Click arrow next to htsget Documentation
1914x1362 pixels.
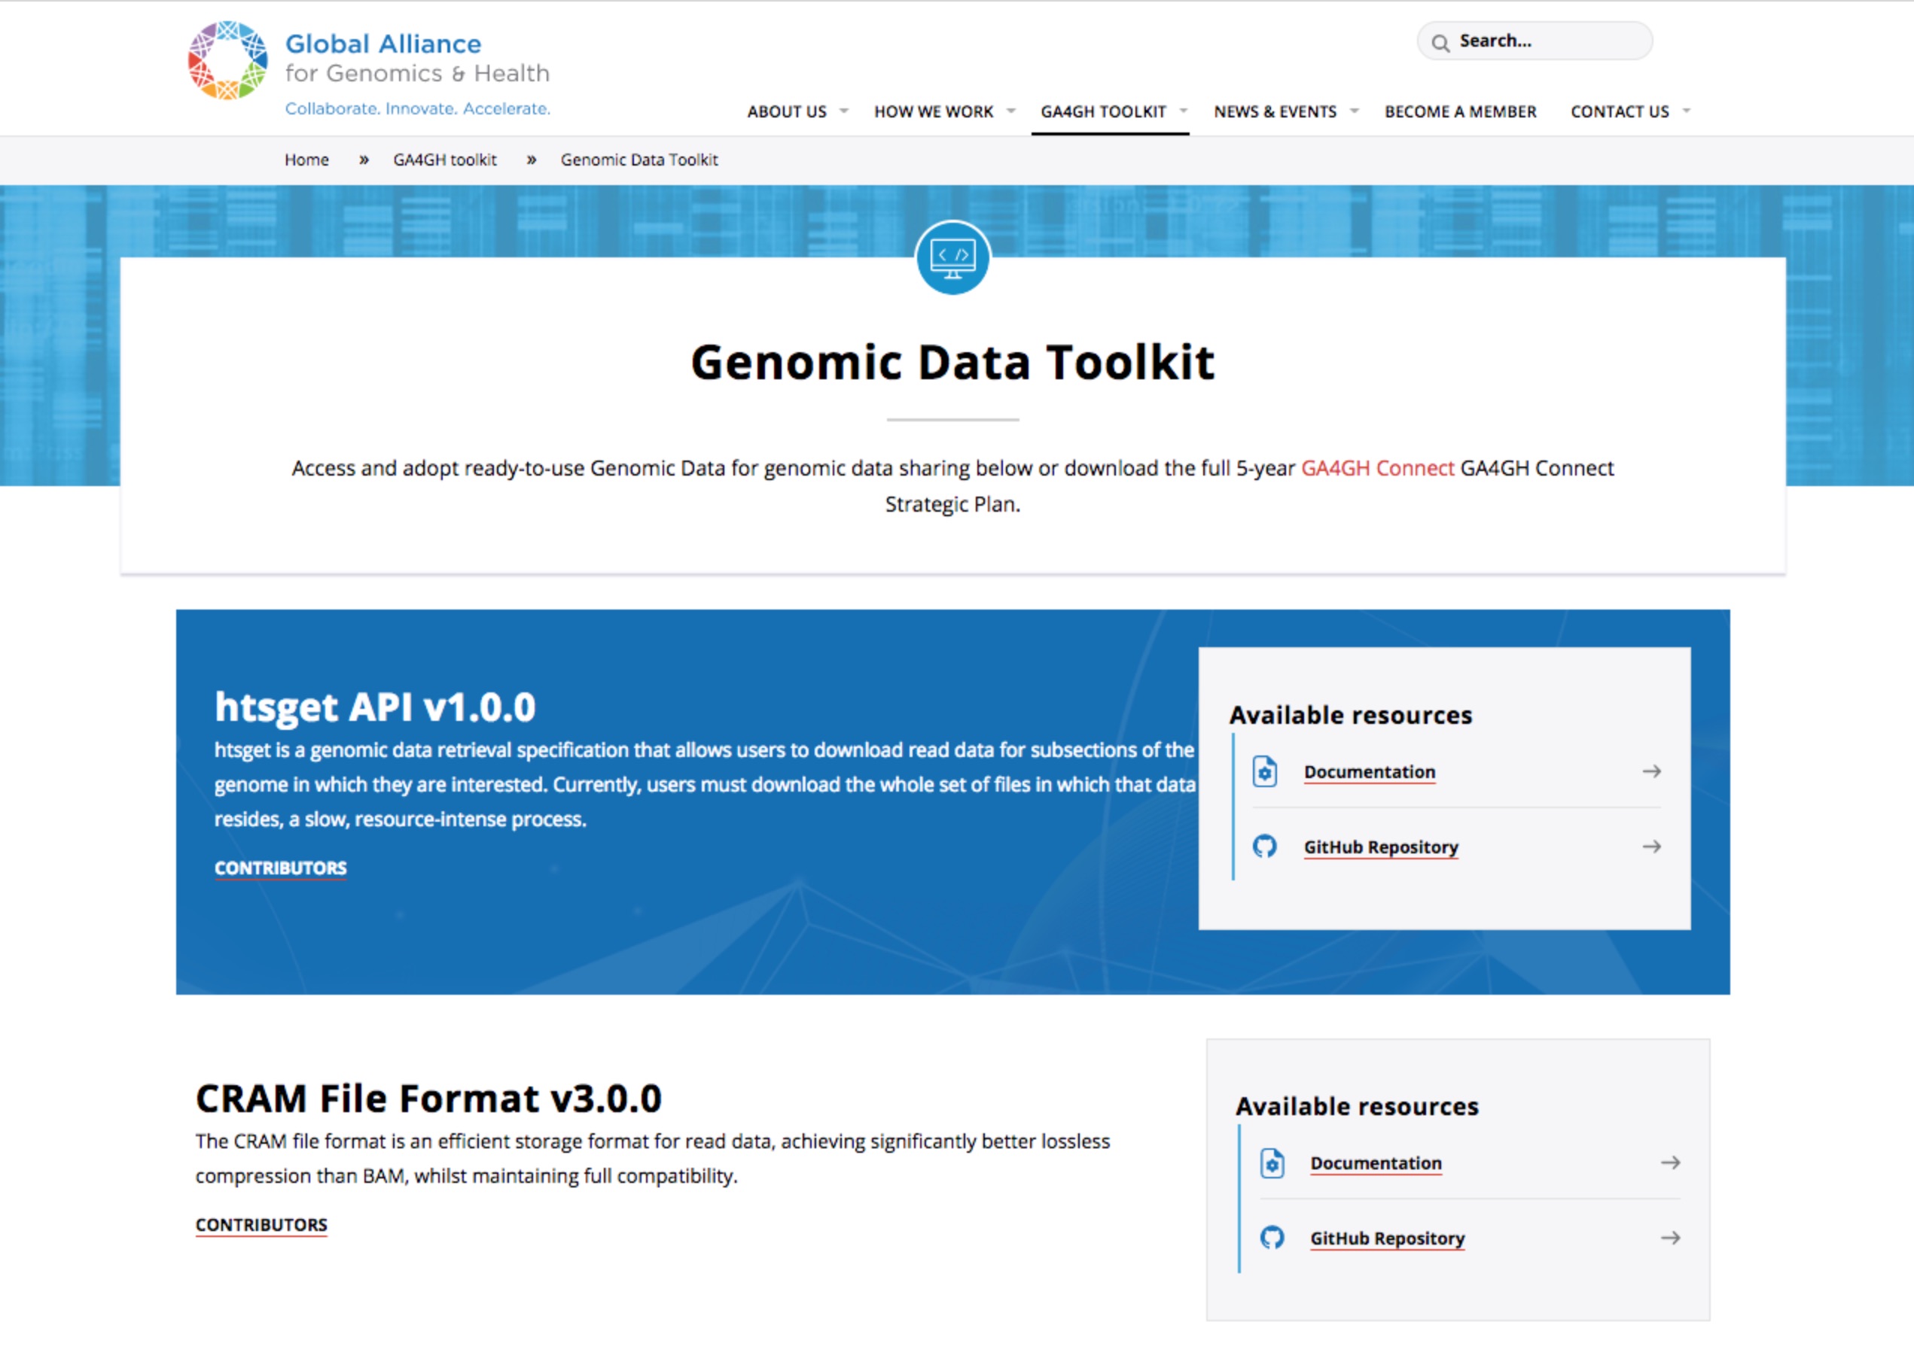pos(1651,771)
